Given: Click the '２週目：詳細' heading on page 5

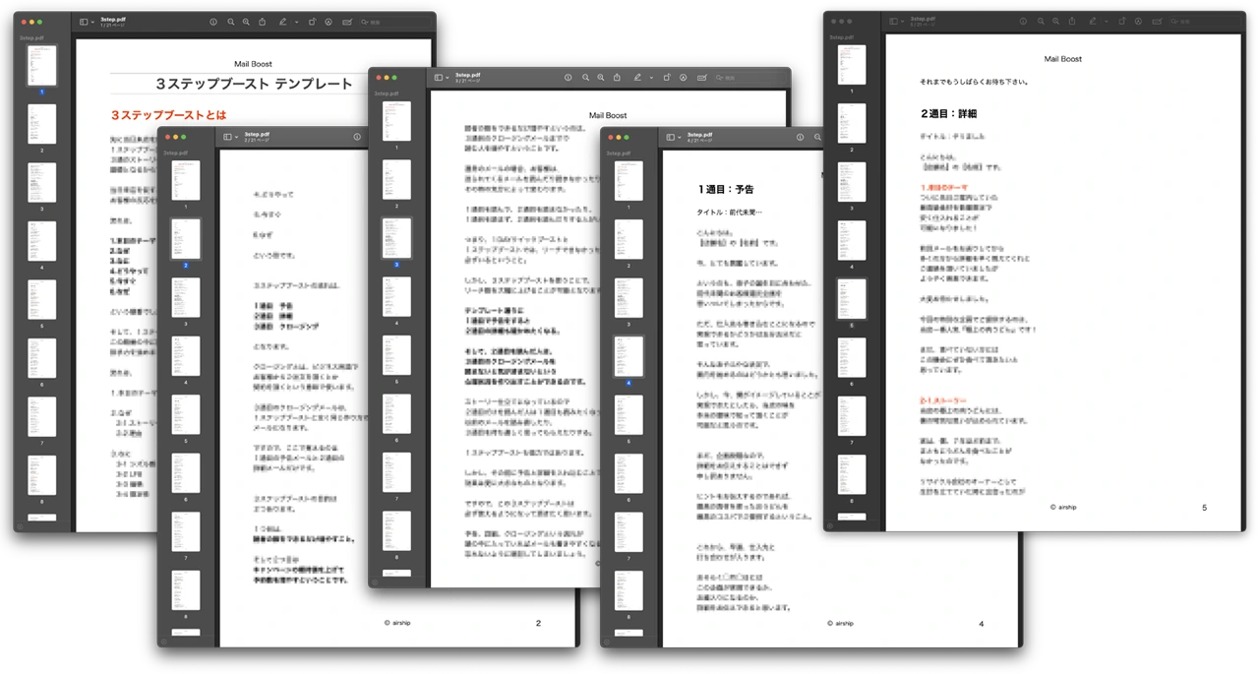Looking at the screenshot, I should 949,114.
